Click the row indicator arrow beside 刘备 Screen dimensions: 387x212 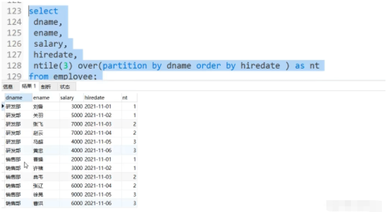pyautogui.click(x=3, y=106)
